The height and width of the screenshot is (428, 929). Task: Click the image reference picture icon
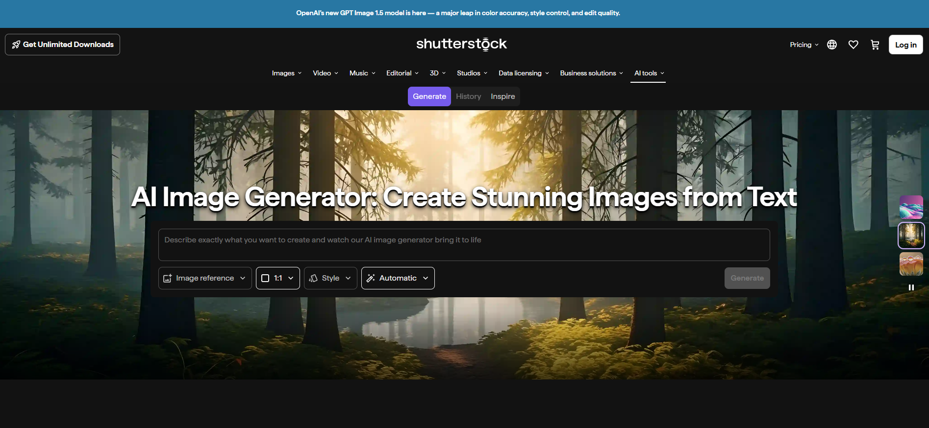[168, 278]
